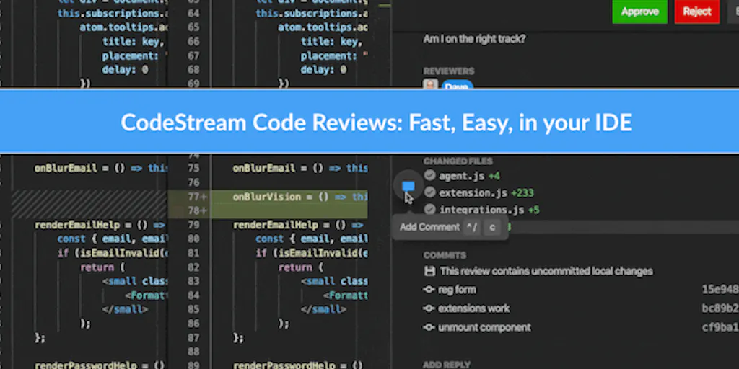This screenshot has width=739, height=369.
Task: Click the commit hash bc89b2
Action: [720, 308]
